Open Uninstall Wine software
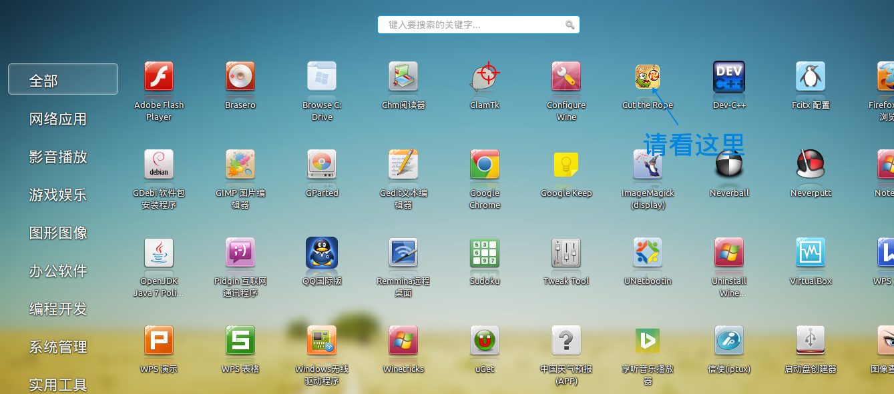The image size is (894, 394). pyautogui.click(x=729, y=252)
